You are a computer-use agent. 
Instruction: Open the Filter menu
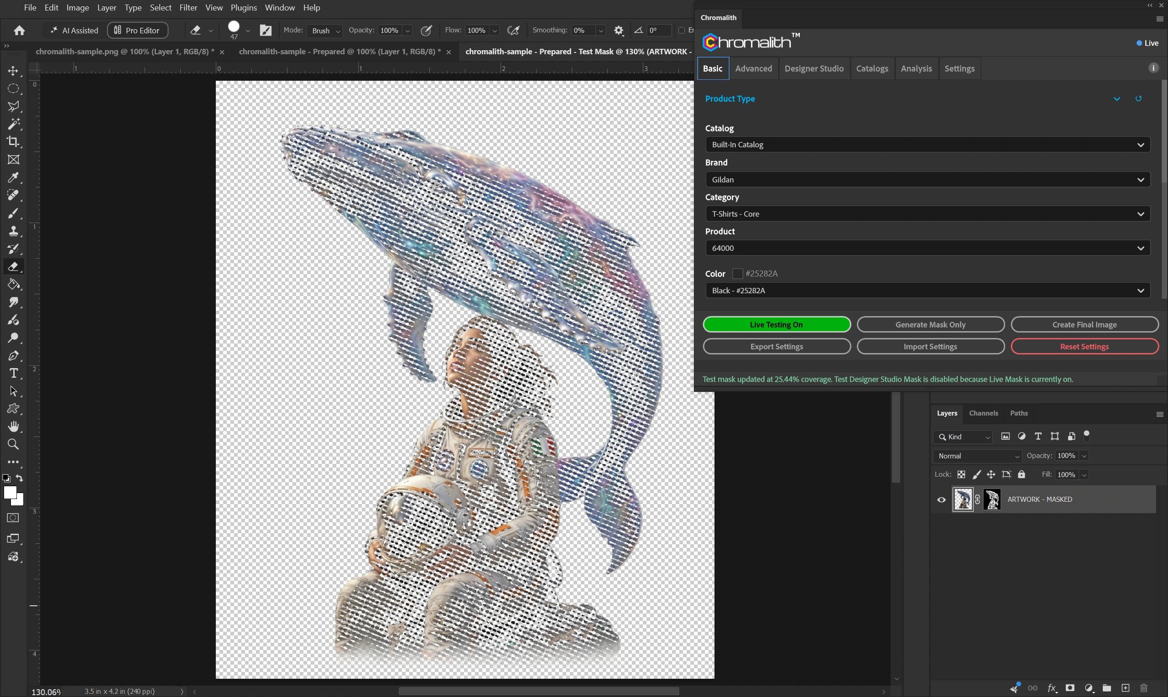point(188,7)
